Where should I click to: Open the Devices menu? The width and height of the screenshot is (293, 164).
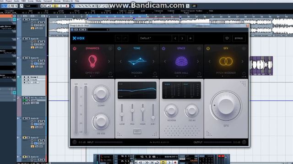click(x=57, y=1)
